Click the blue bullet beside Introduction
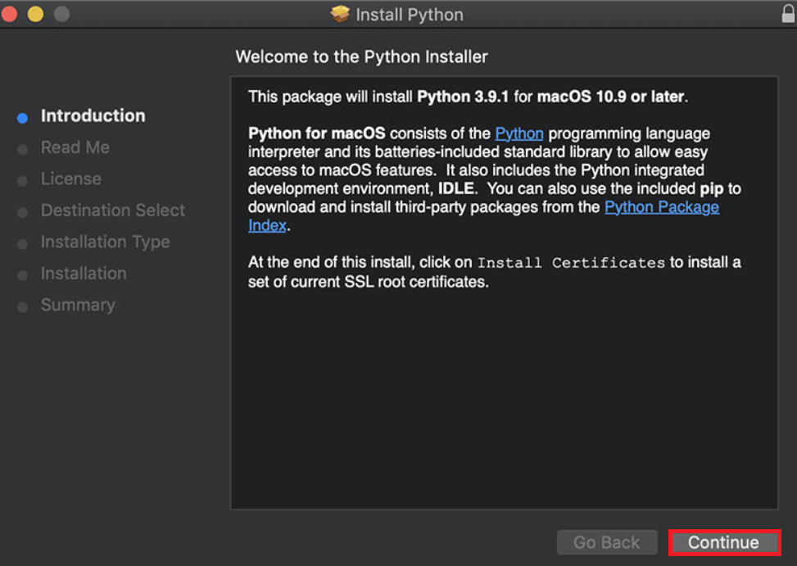797x566 pixels. (x=23, y=117)
